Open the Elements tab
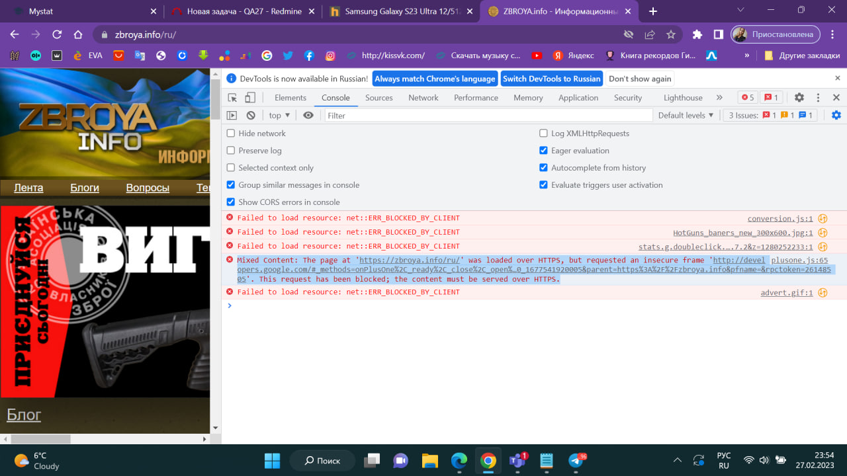 point(290,98)
